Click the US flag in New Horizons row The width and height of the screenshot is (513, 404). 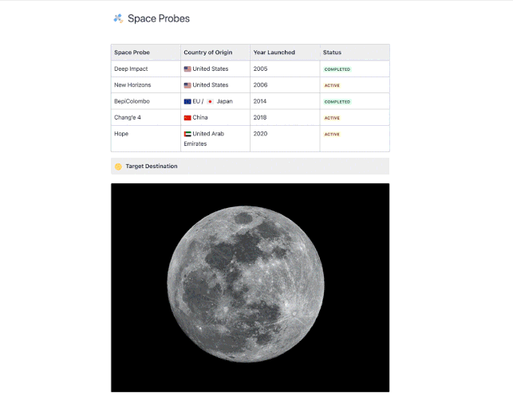(x=187, y=85)
